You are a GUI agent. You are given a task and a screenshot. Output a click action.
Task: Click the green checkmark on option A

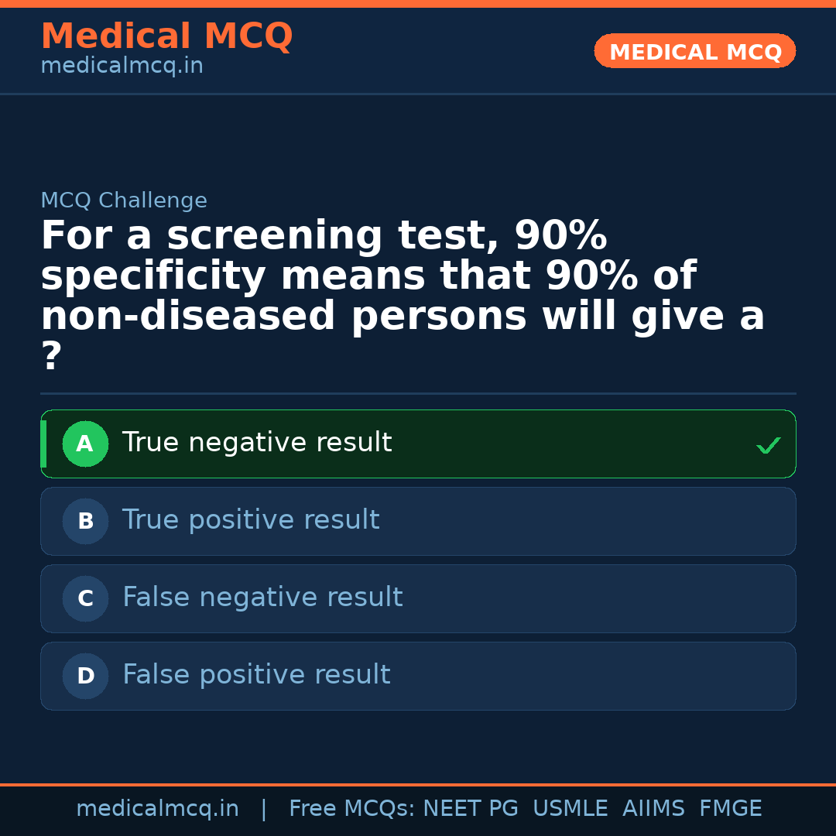(x=768, y=445)
